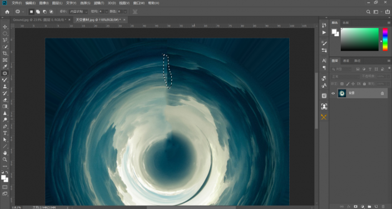Viewport: 392px width, 209px height.
Task: Select the Hand tool
Action: pyautogui.click(x=5, y=153)
